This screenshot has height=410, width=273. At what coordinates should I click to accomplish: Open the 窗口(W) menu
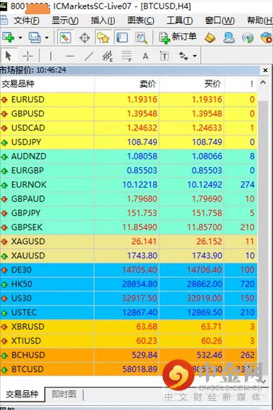219,20
